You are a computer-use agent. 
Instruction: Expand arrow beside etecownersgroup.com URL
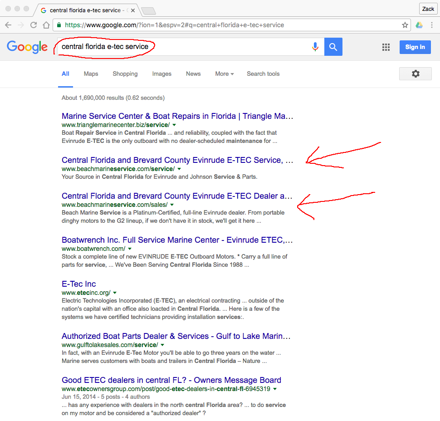tap(275, 389)
